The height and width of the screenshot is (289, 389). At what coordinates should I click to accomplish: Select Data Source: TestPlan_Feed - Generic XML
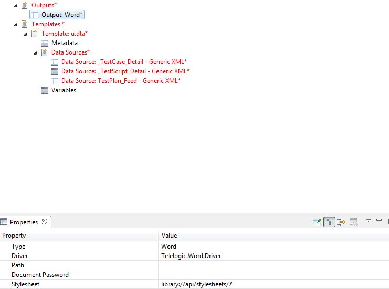tap(121, 81)
